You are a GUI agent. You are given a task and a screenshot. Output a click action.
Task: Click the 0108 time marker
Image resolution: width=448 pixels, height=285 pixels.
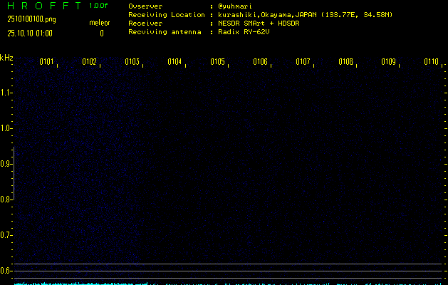point(345,62)
